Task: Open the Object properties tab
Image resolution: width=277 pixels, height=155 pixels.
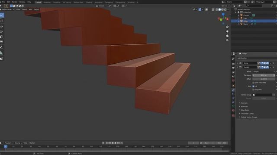Action: pyautogui.click(x=233, y=86)
